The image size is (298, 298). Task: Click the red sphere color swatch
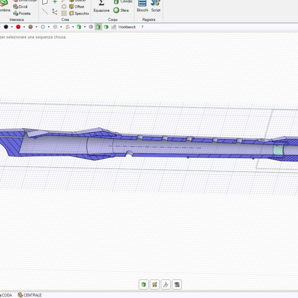pyautogui.click(x=18, y=27)
